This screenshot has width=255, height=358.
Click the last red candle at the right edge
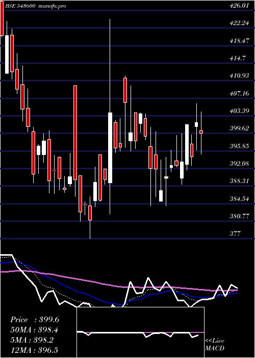coord(201,132)
